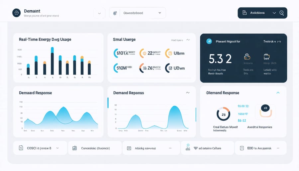Select the Conceoloic (0:ocmcs) tab
299x171 pixels.
click(x=95, y=148)
